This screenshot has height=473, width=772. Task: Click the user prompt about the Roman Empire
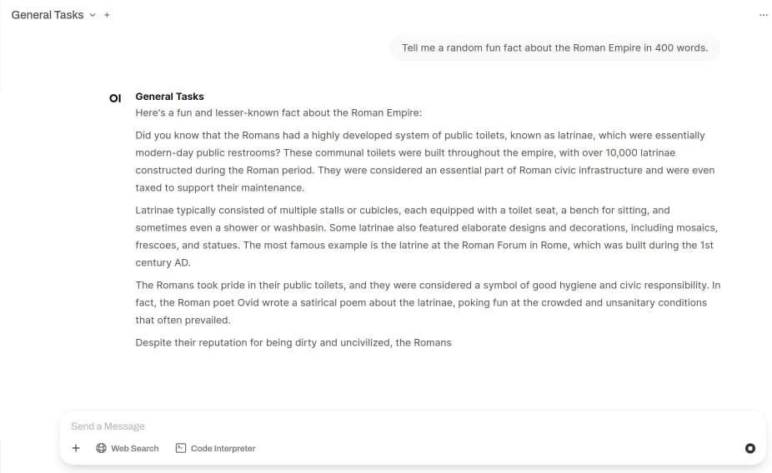click(554, 47)
